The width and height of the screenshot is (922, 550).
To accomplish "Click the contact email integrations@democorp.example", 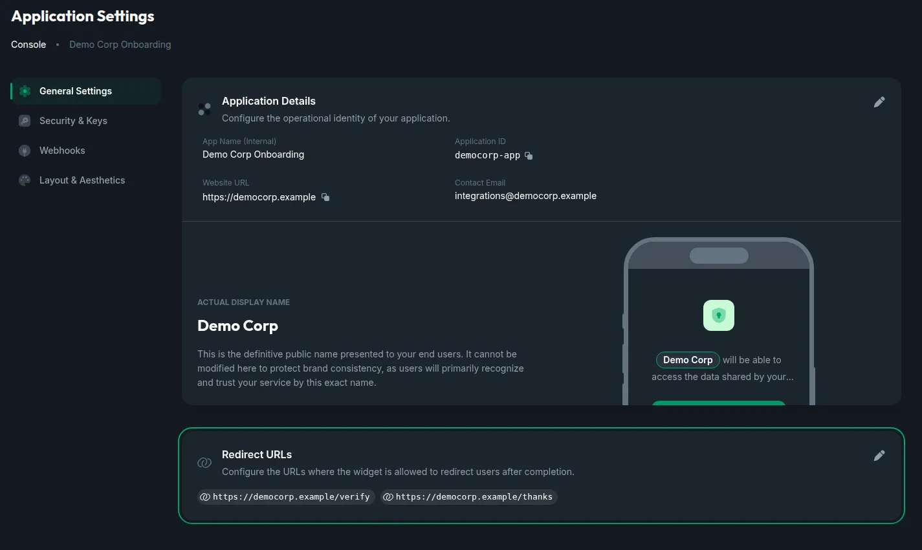I will [x=525, y=196].
